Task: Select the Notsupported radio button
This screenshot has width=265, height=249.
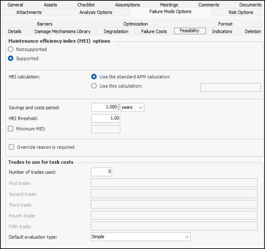Action: 11,49
